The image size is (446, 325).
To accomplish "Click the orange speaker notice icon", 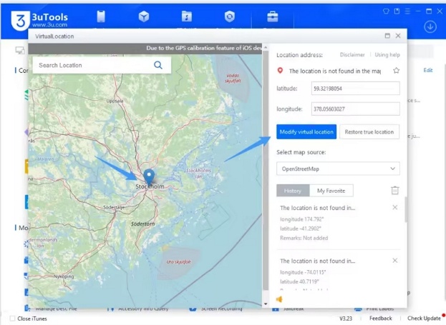I will click(x=279, y=299).
